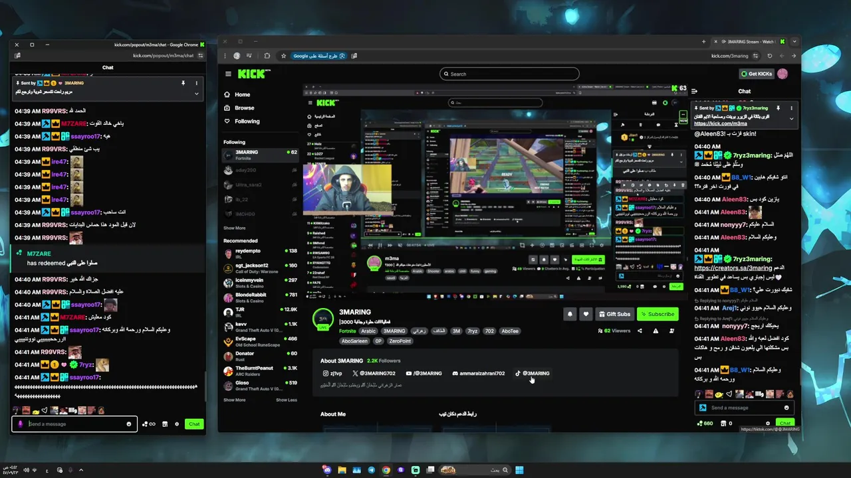Reload the page in main Chrome window
Screen dimensions: 851x478
(x=770, y=56)
